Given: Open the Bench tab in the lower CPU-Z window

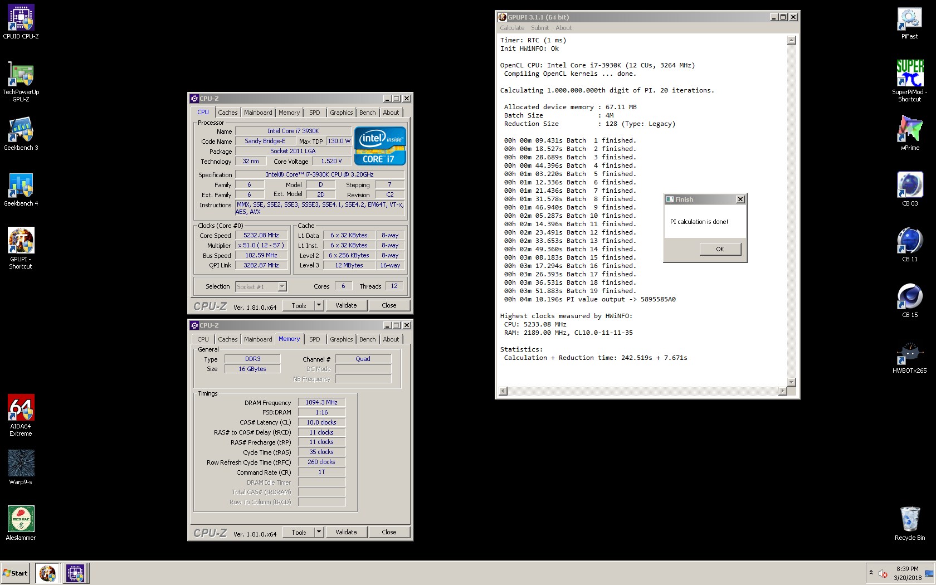Looking at the screenshot, I should 367,339.
